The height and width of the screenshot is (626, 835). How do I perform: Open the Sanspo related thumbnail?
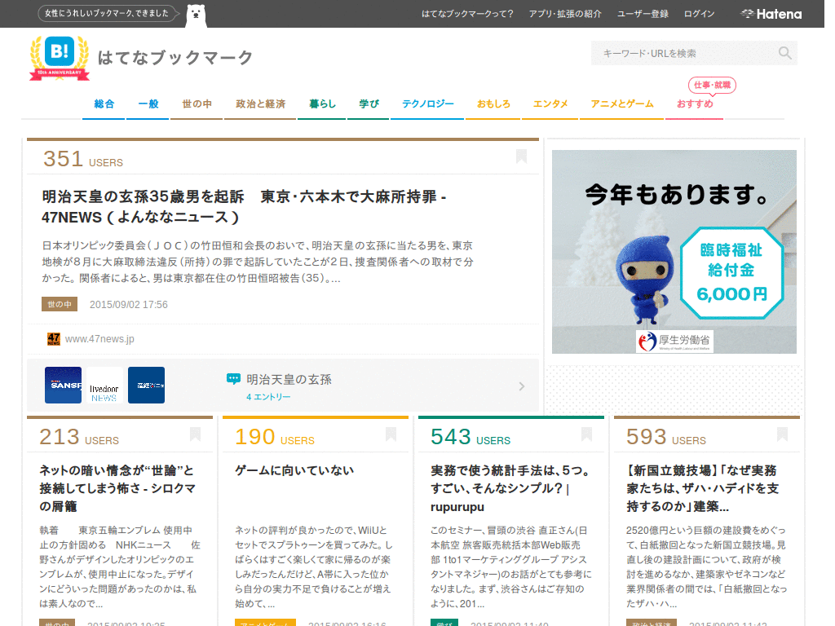(x=63, y=385)
